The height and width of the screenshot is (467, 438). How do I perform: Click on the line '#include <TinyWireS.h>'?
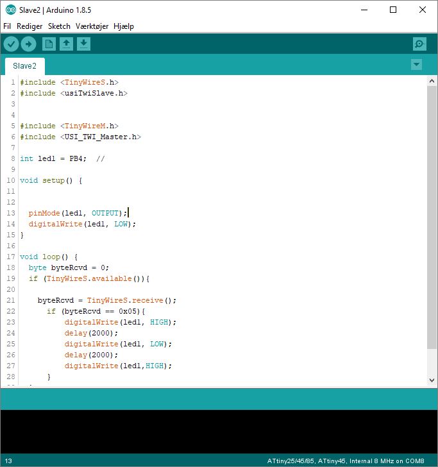pos(69,82)
